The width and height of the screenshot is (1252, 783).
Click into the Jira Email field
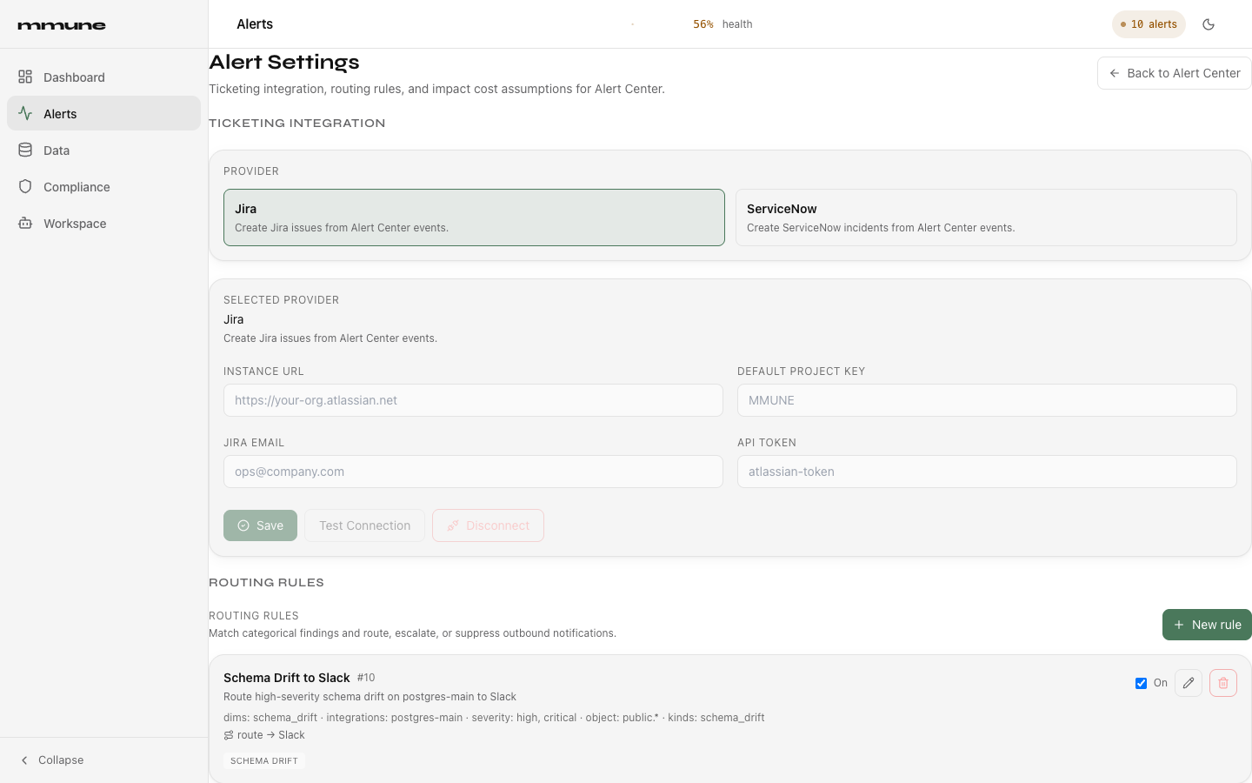click(x=473, y=472)
